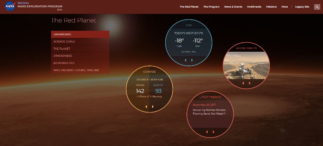Screen dimensions: 323x146
Task: Select Past, Present, Future, Timeline item
Action: (x=80, y=70)
